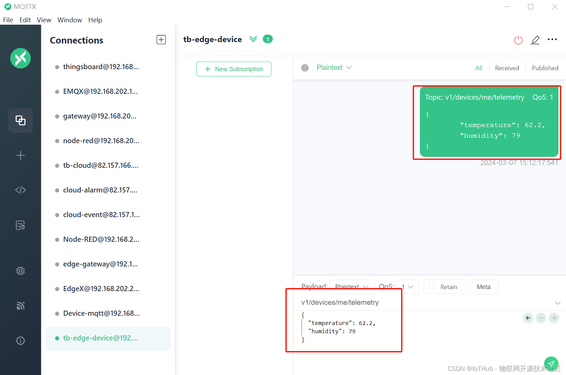Open the View menu
Viewport: 566px width, 375px height.
[x=44, y=20]
